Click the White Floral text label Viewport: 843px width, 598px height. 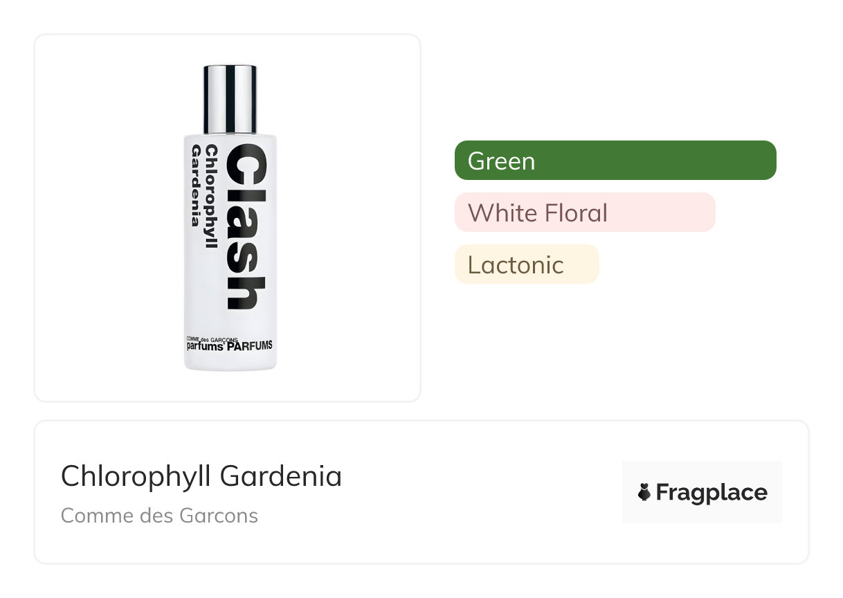coord(538,213)
